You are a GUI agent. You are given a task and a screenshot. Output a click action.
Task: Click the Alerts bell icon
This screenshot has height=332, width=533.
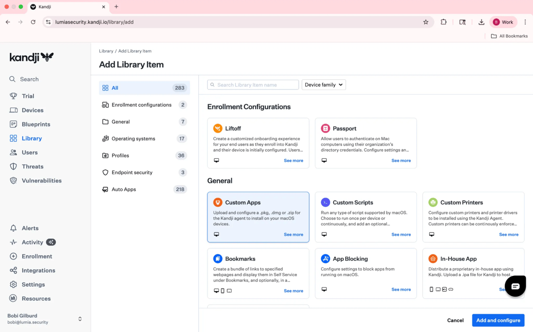coord(13,228)
